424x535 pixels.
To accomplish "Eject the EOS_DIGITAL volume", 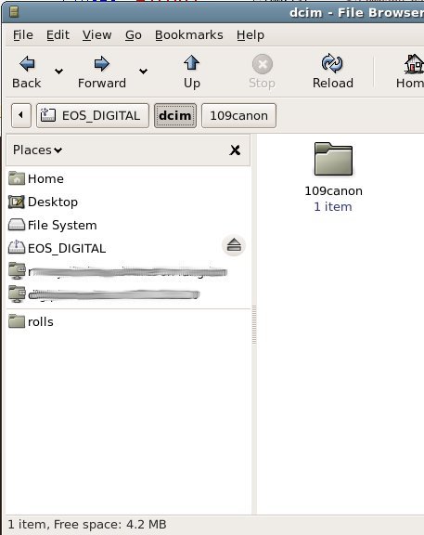I will click(234, 245).
